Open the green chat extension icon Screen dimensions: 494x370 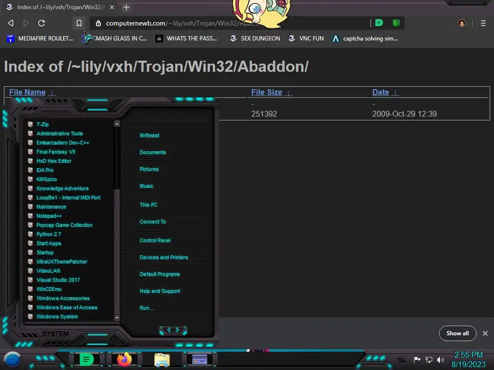point(379,23)
